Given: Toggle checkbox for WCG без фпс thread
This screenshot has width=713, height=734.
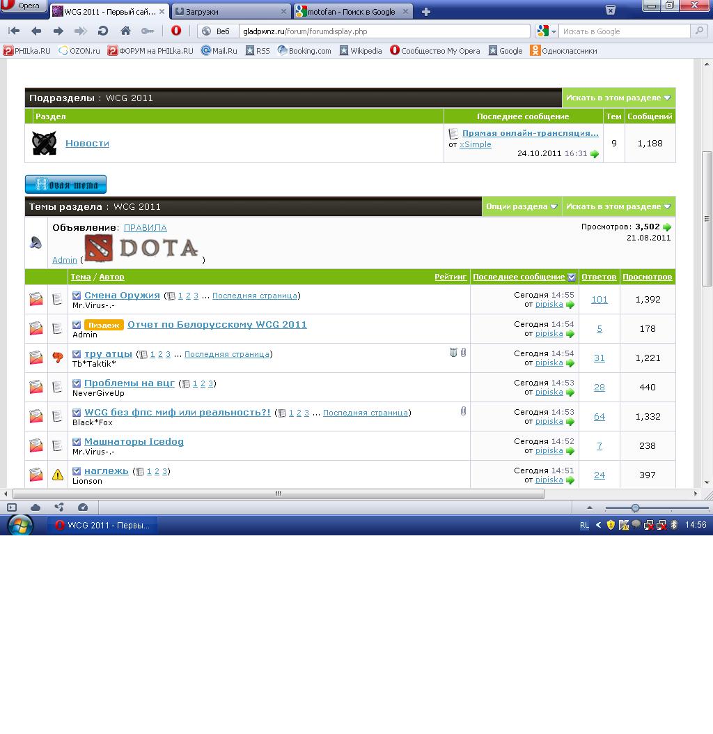Looking at the screenshot, I should [77, 413].
